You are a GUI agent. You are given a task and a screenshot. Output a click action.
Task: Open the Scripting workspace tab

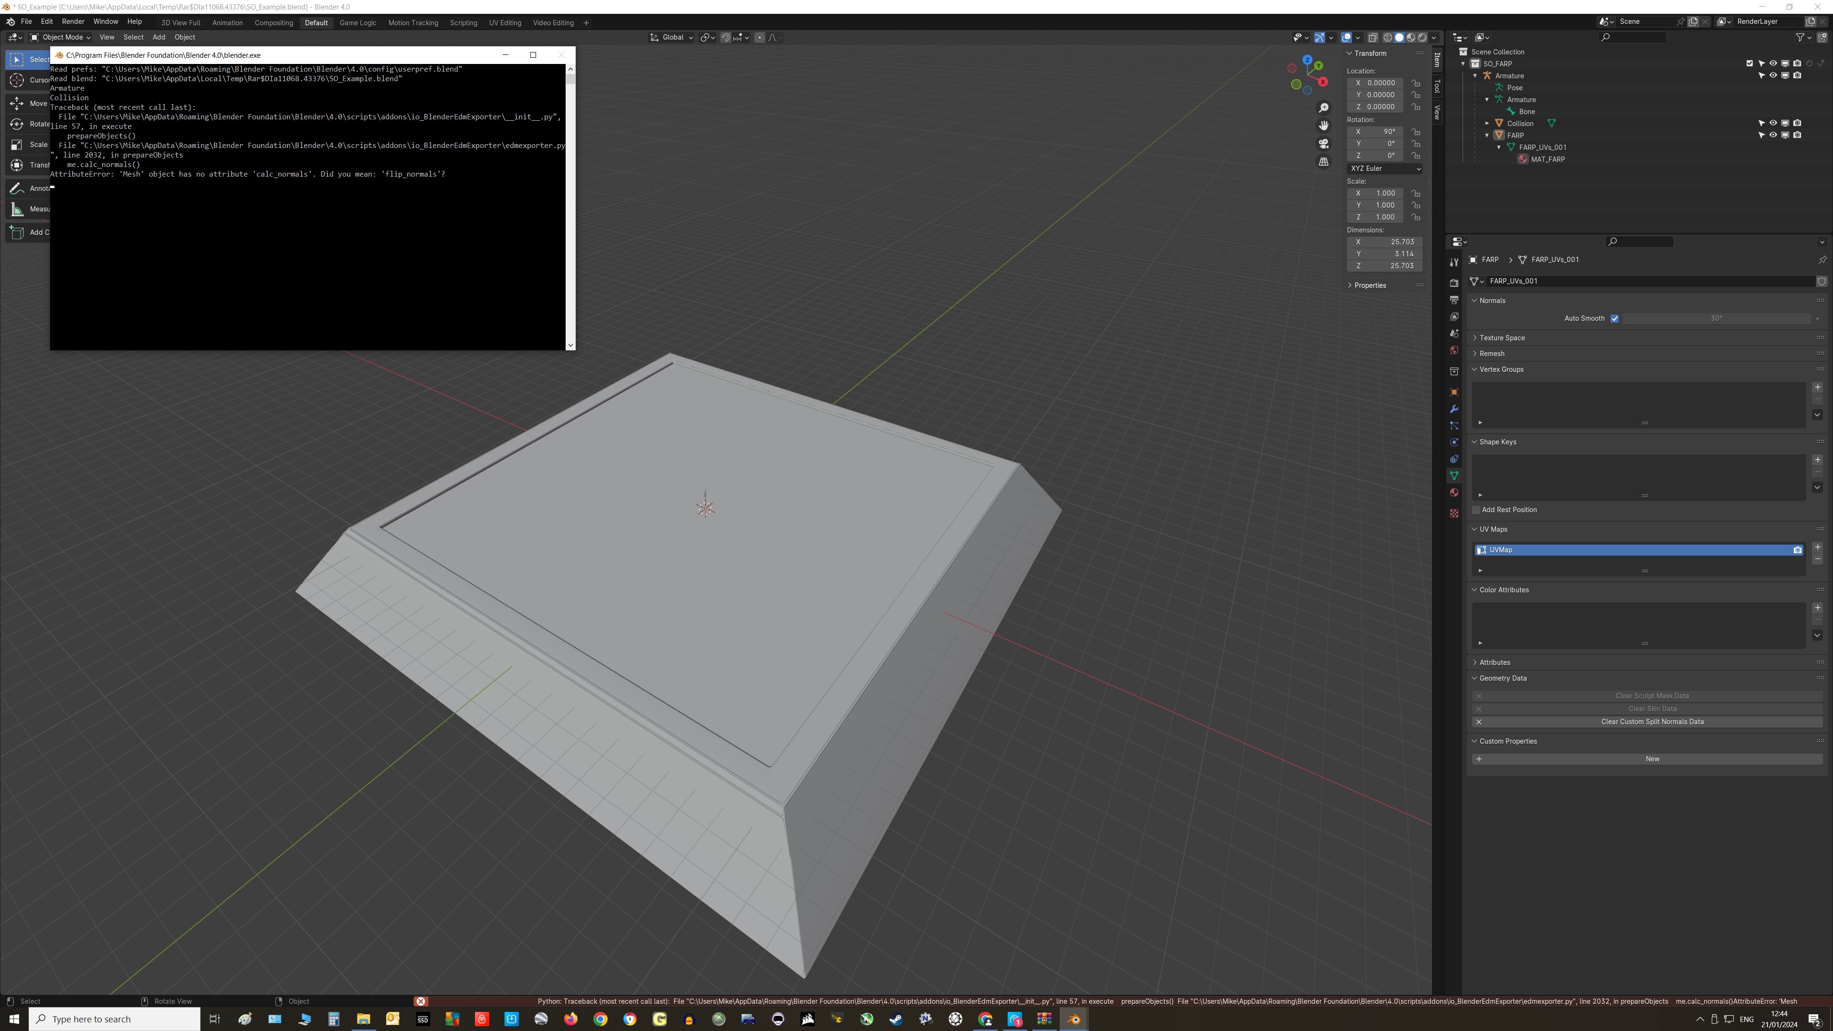pos(463,23)
